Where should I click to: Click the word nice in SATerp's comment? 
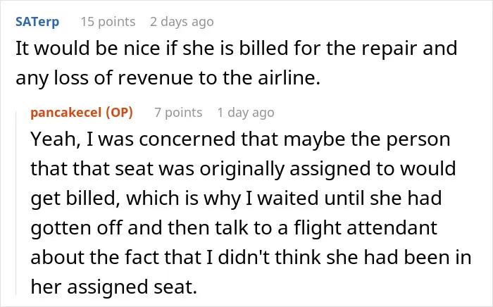coord(142,49)
